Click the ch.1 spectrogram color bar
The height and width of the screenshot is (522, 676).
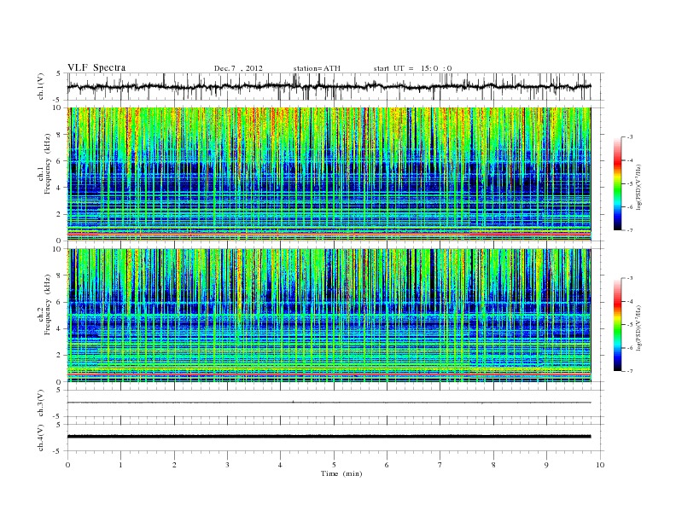[618, 183]
